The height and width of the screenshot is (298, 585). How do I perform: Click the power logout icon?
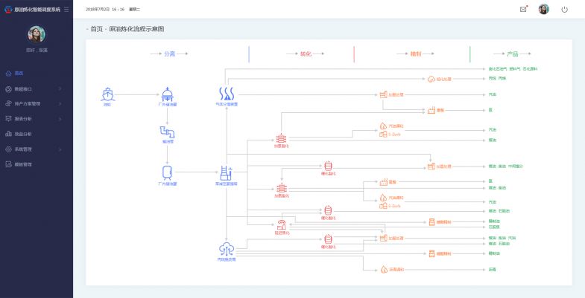click(564, 9)
